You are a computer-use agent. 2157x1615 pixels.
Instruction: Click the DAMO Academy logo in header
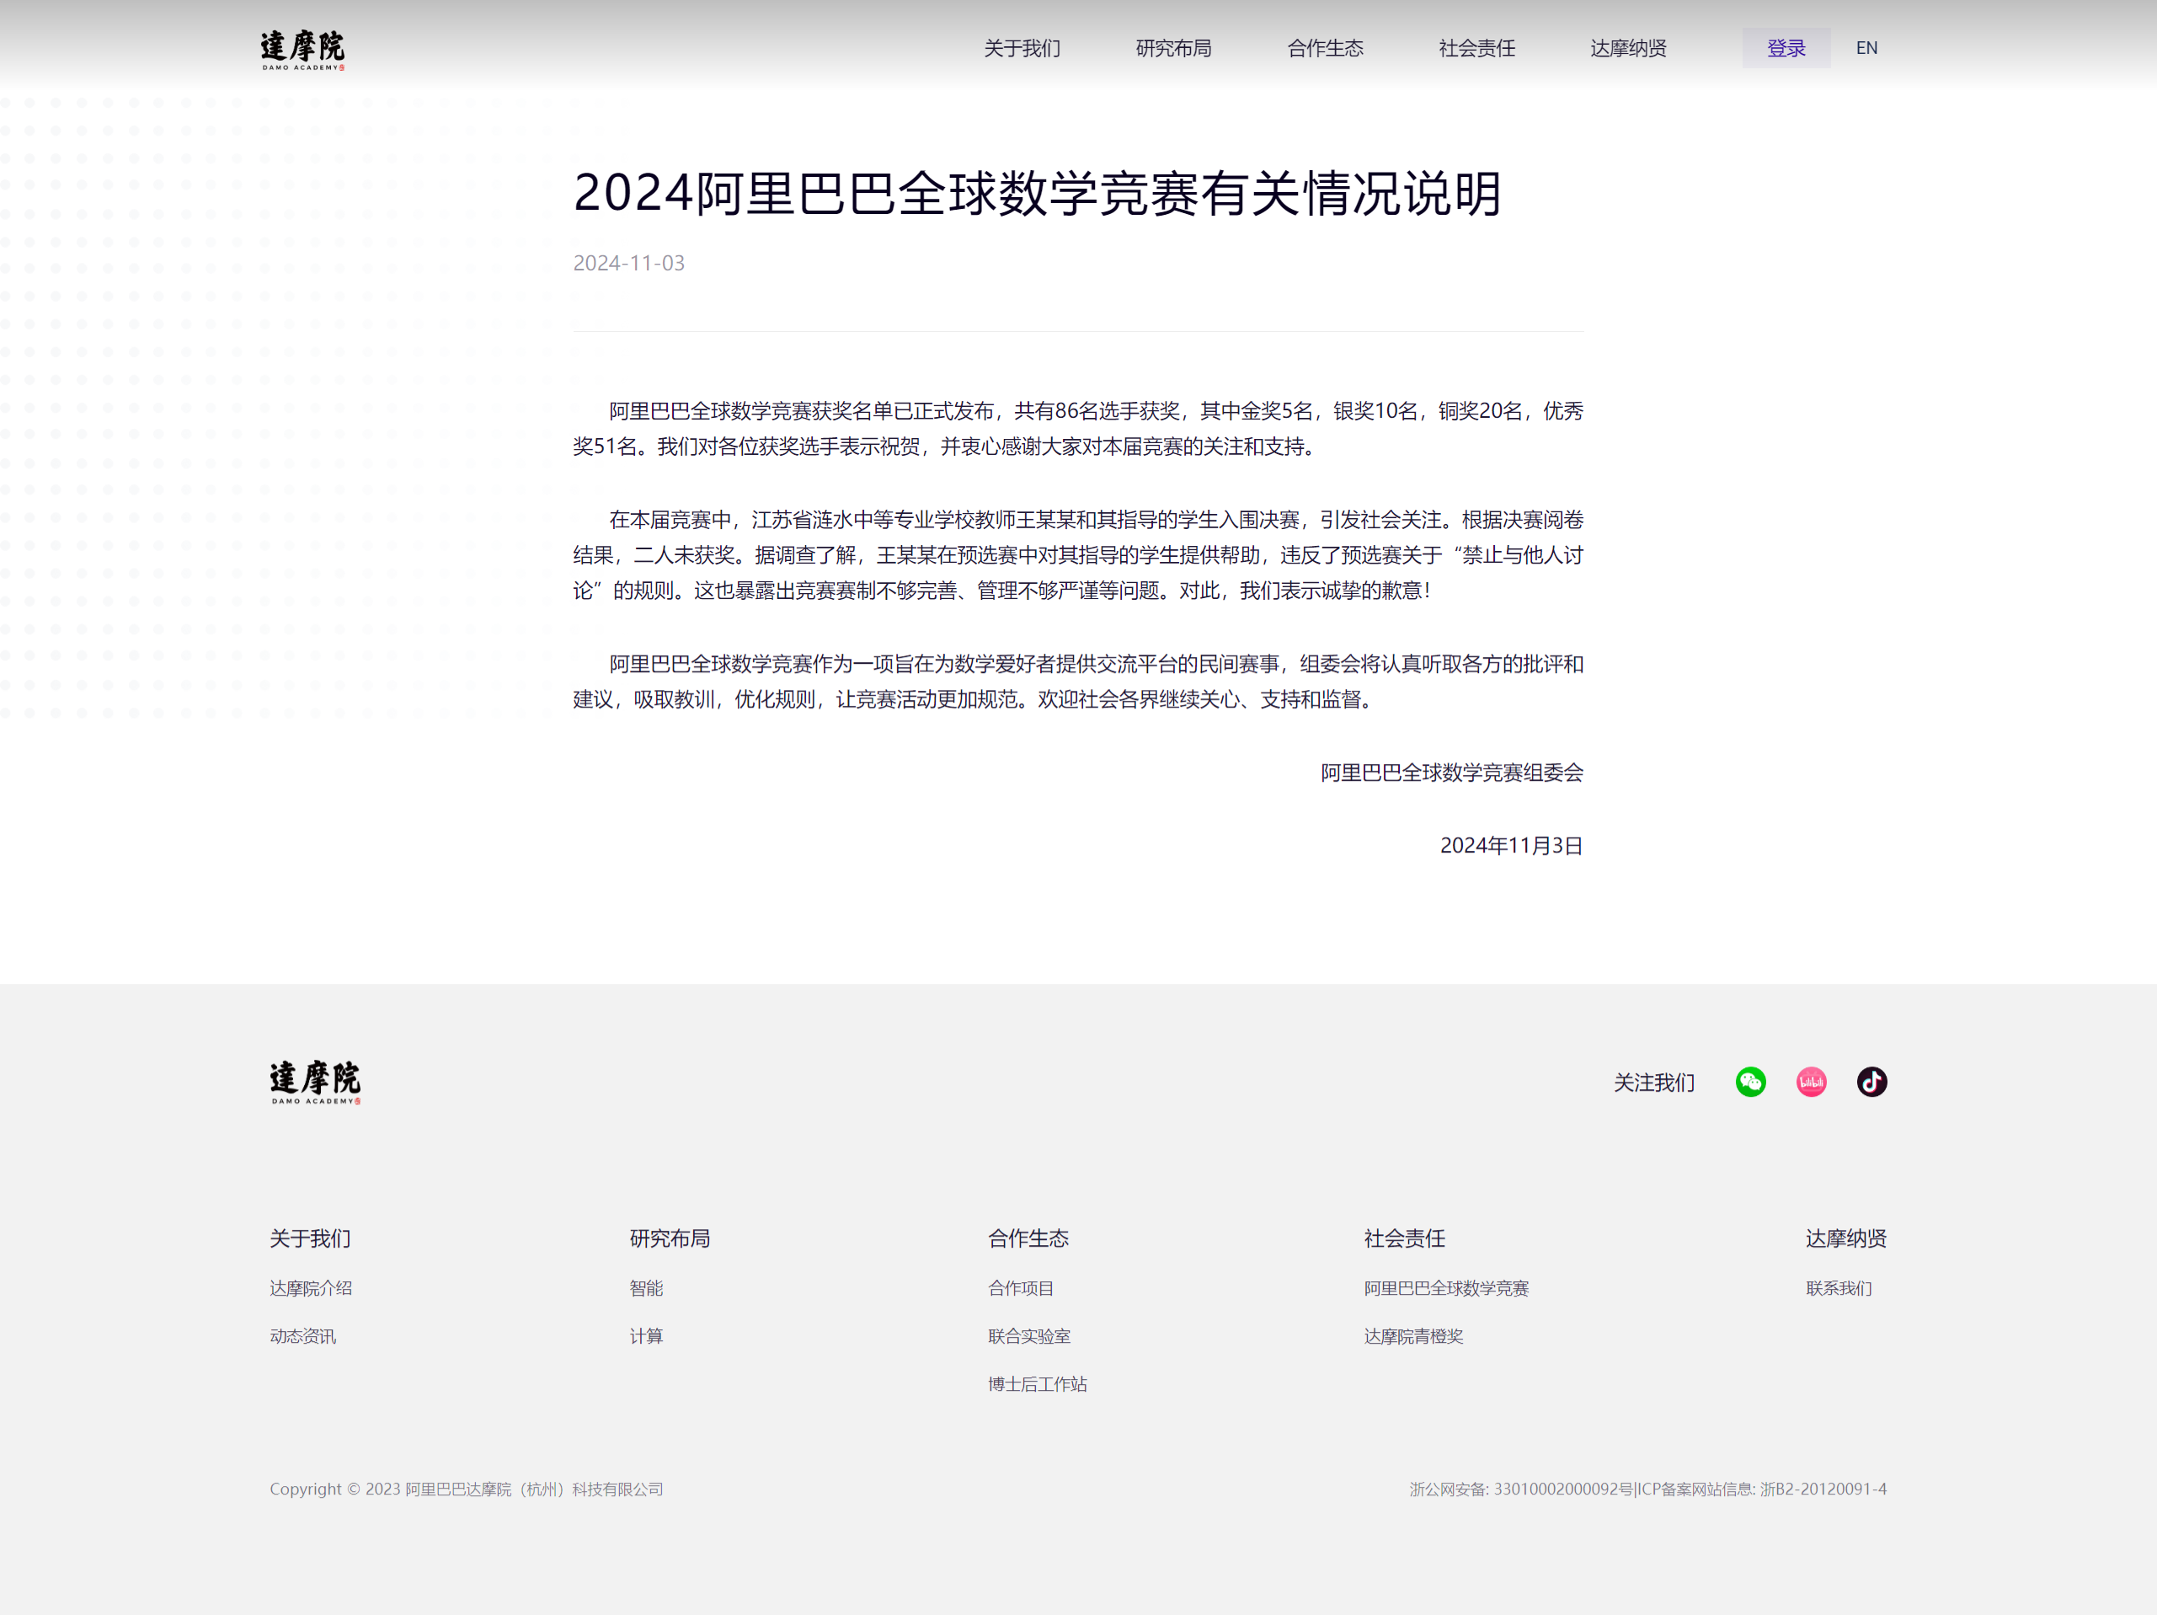point(302,50)
